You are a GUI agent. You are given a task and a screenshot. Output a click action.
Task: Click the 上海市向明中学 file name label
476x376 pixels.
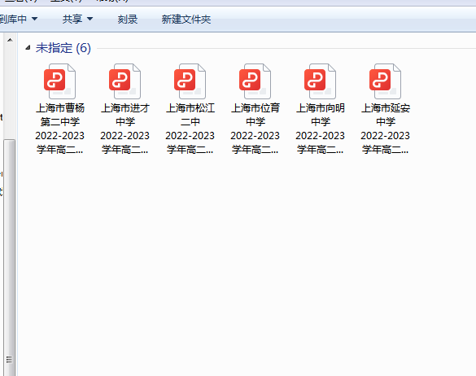(321, 129)
